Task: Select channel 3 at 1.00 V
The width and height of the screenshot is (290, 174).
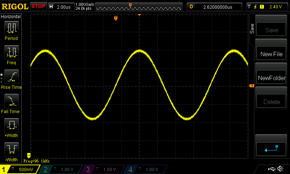Action: click(x=104, y=169)
